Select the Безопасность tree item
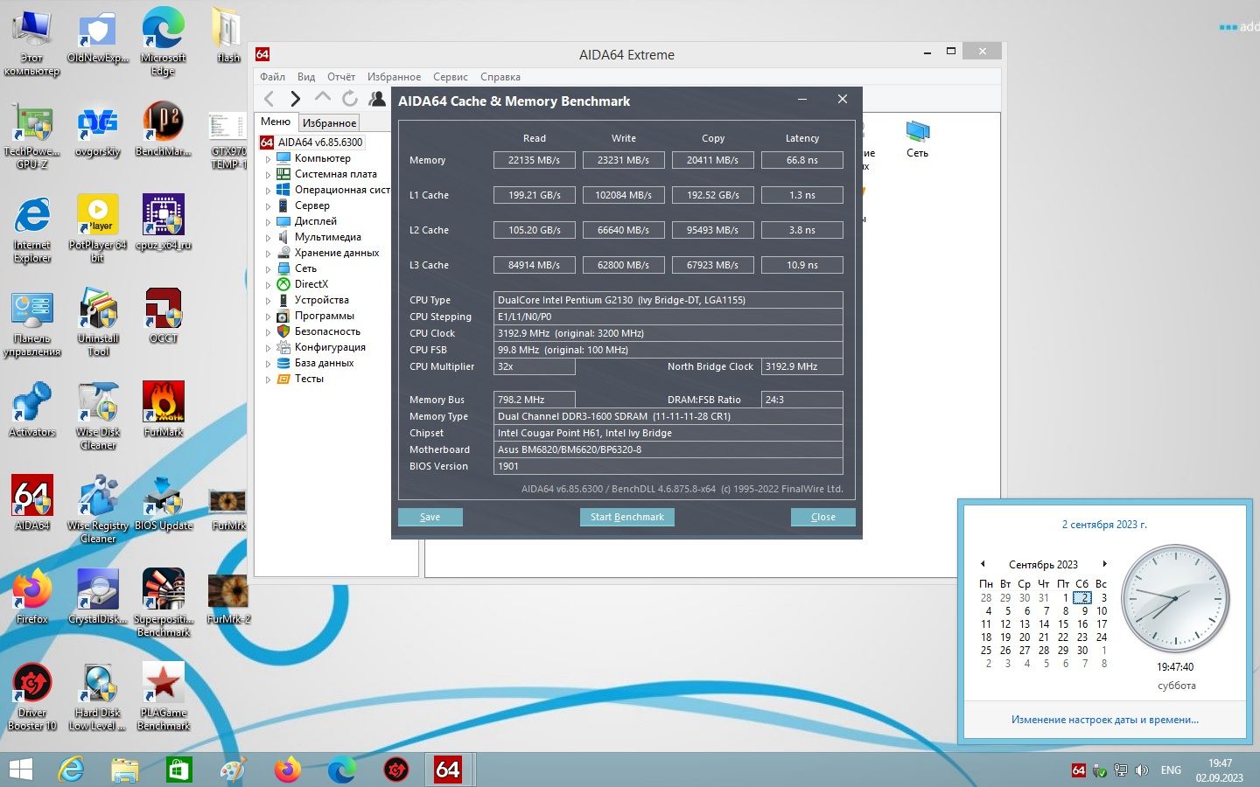Viewport: 1260px width, 787px height. click(327, 331)
